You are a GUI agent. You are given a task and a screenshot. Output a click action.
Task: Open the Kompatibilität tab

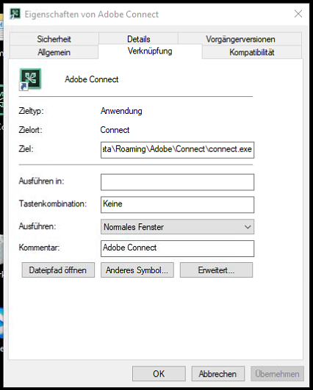(252, 52)
